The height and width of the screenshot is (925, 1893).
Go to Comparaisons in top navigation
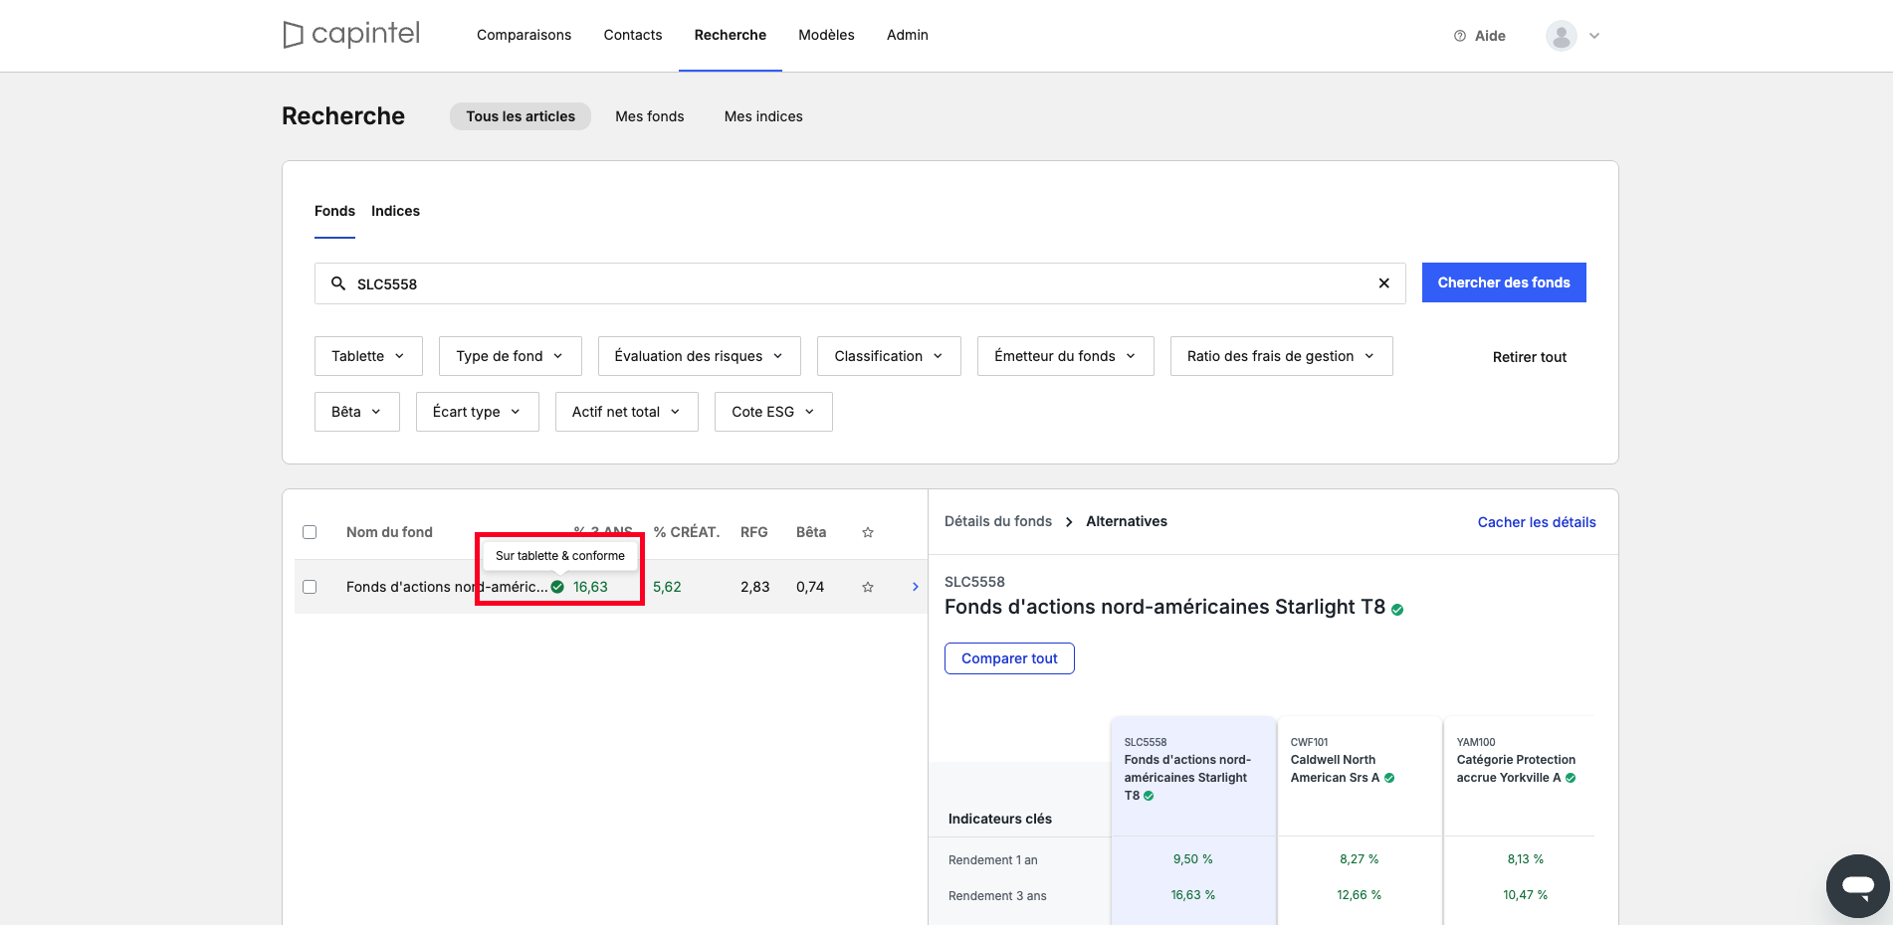[x=524, y=35]
